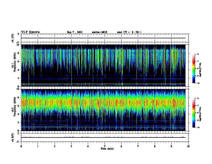The height and width of the screenshot is (164, 212).
Task: Click the "5" minute tick on the time axis
Action: pyautogui.click(x=105, y=146)
